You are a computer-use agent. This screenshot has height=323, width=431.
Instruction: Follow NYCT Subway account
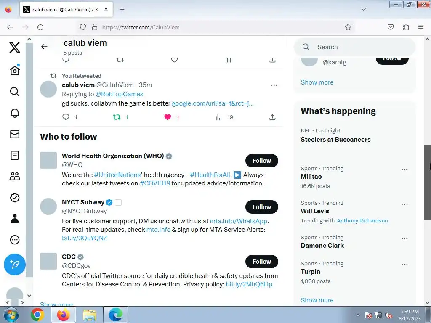point(262,207)
